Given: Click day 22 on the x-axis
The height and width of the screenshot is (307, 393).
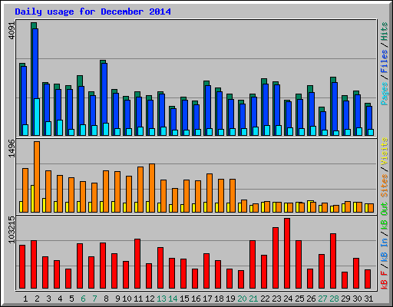Looking at the screenshot, I should pos(265,299).
